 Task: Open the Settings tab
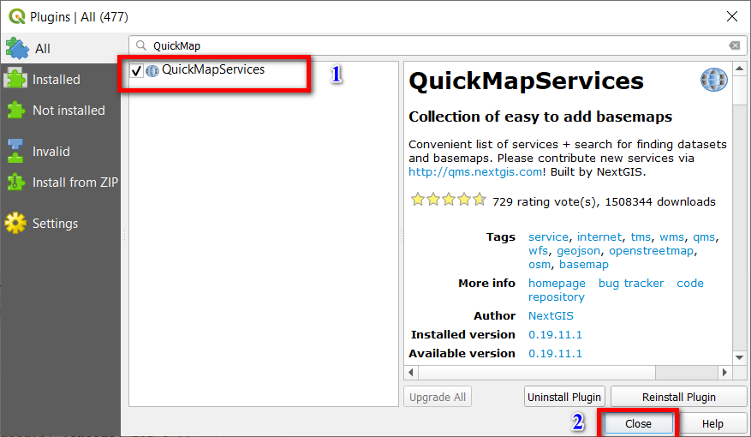coord(61,224)
